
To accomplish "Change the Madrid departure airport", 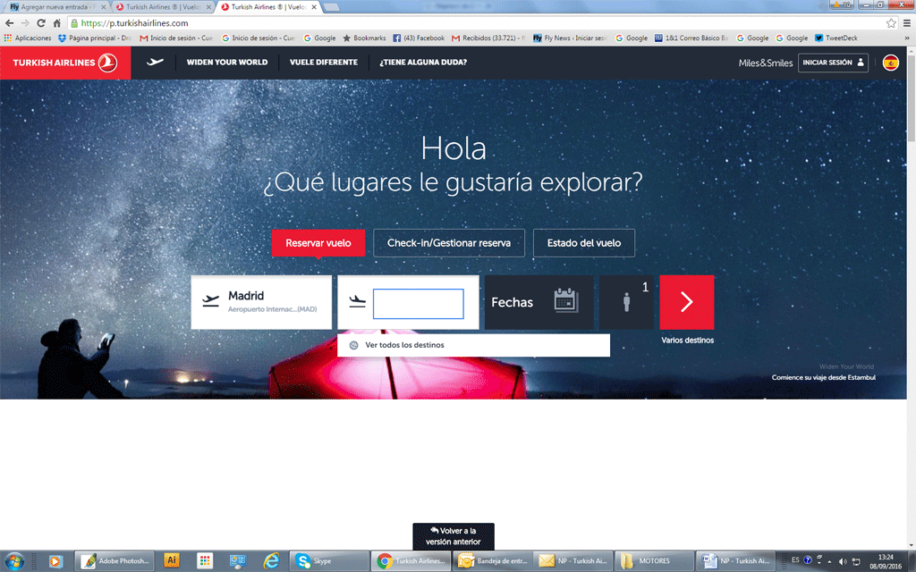I will (261, 302).
